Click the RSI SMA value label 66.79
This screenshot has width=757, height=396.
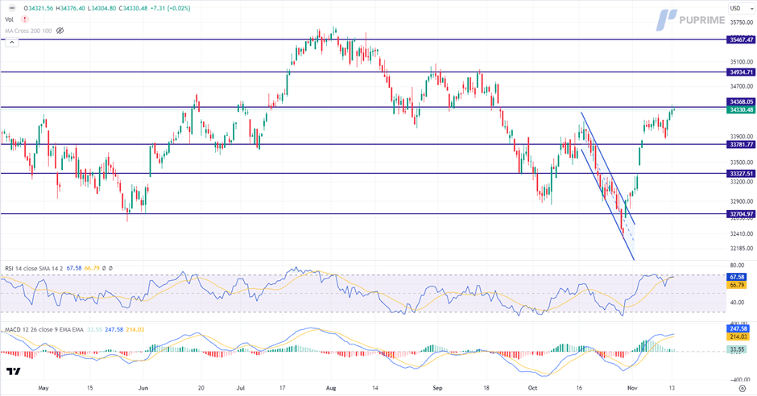coord(736,285)
